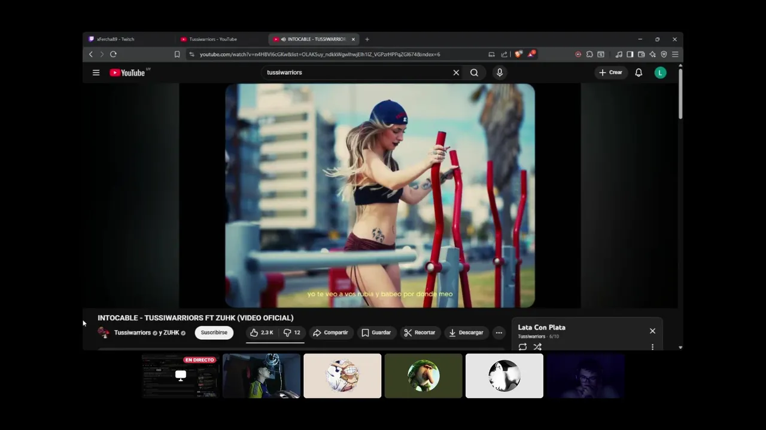Open a new browser tab
The height and width of the screenshot is (430, 766).
(x=367, y=39)
